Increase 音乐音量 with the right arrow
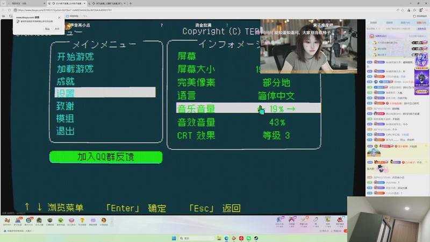The image size is (430, 242). (x=291, y=109)
